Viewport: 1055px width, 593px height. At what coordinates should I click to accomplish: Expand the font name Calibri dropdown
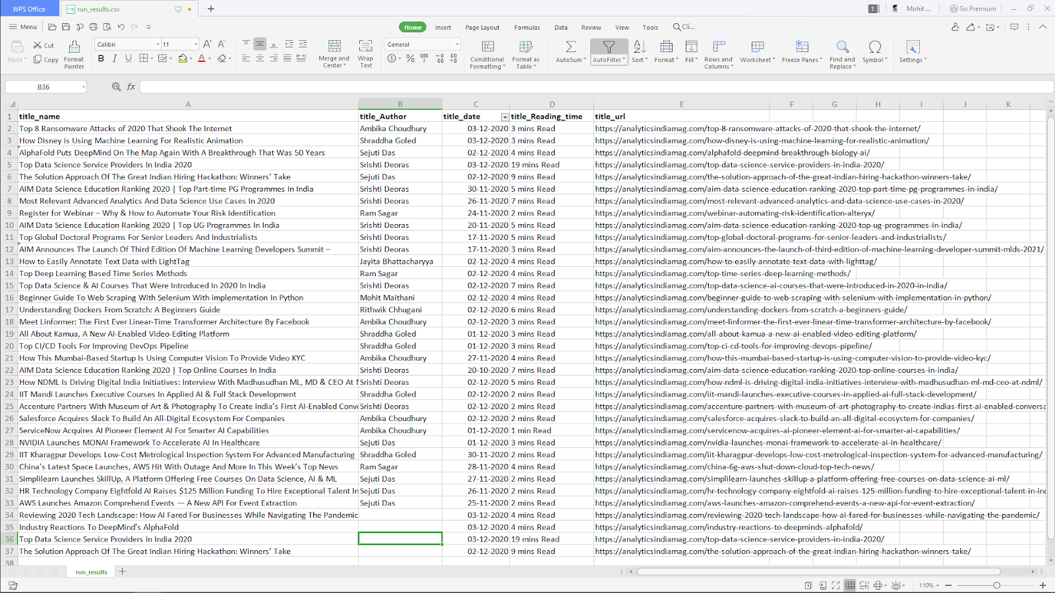[158, 44]
